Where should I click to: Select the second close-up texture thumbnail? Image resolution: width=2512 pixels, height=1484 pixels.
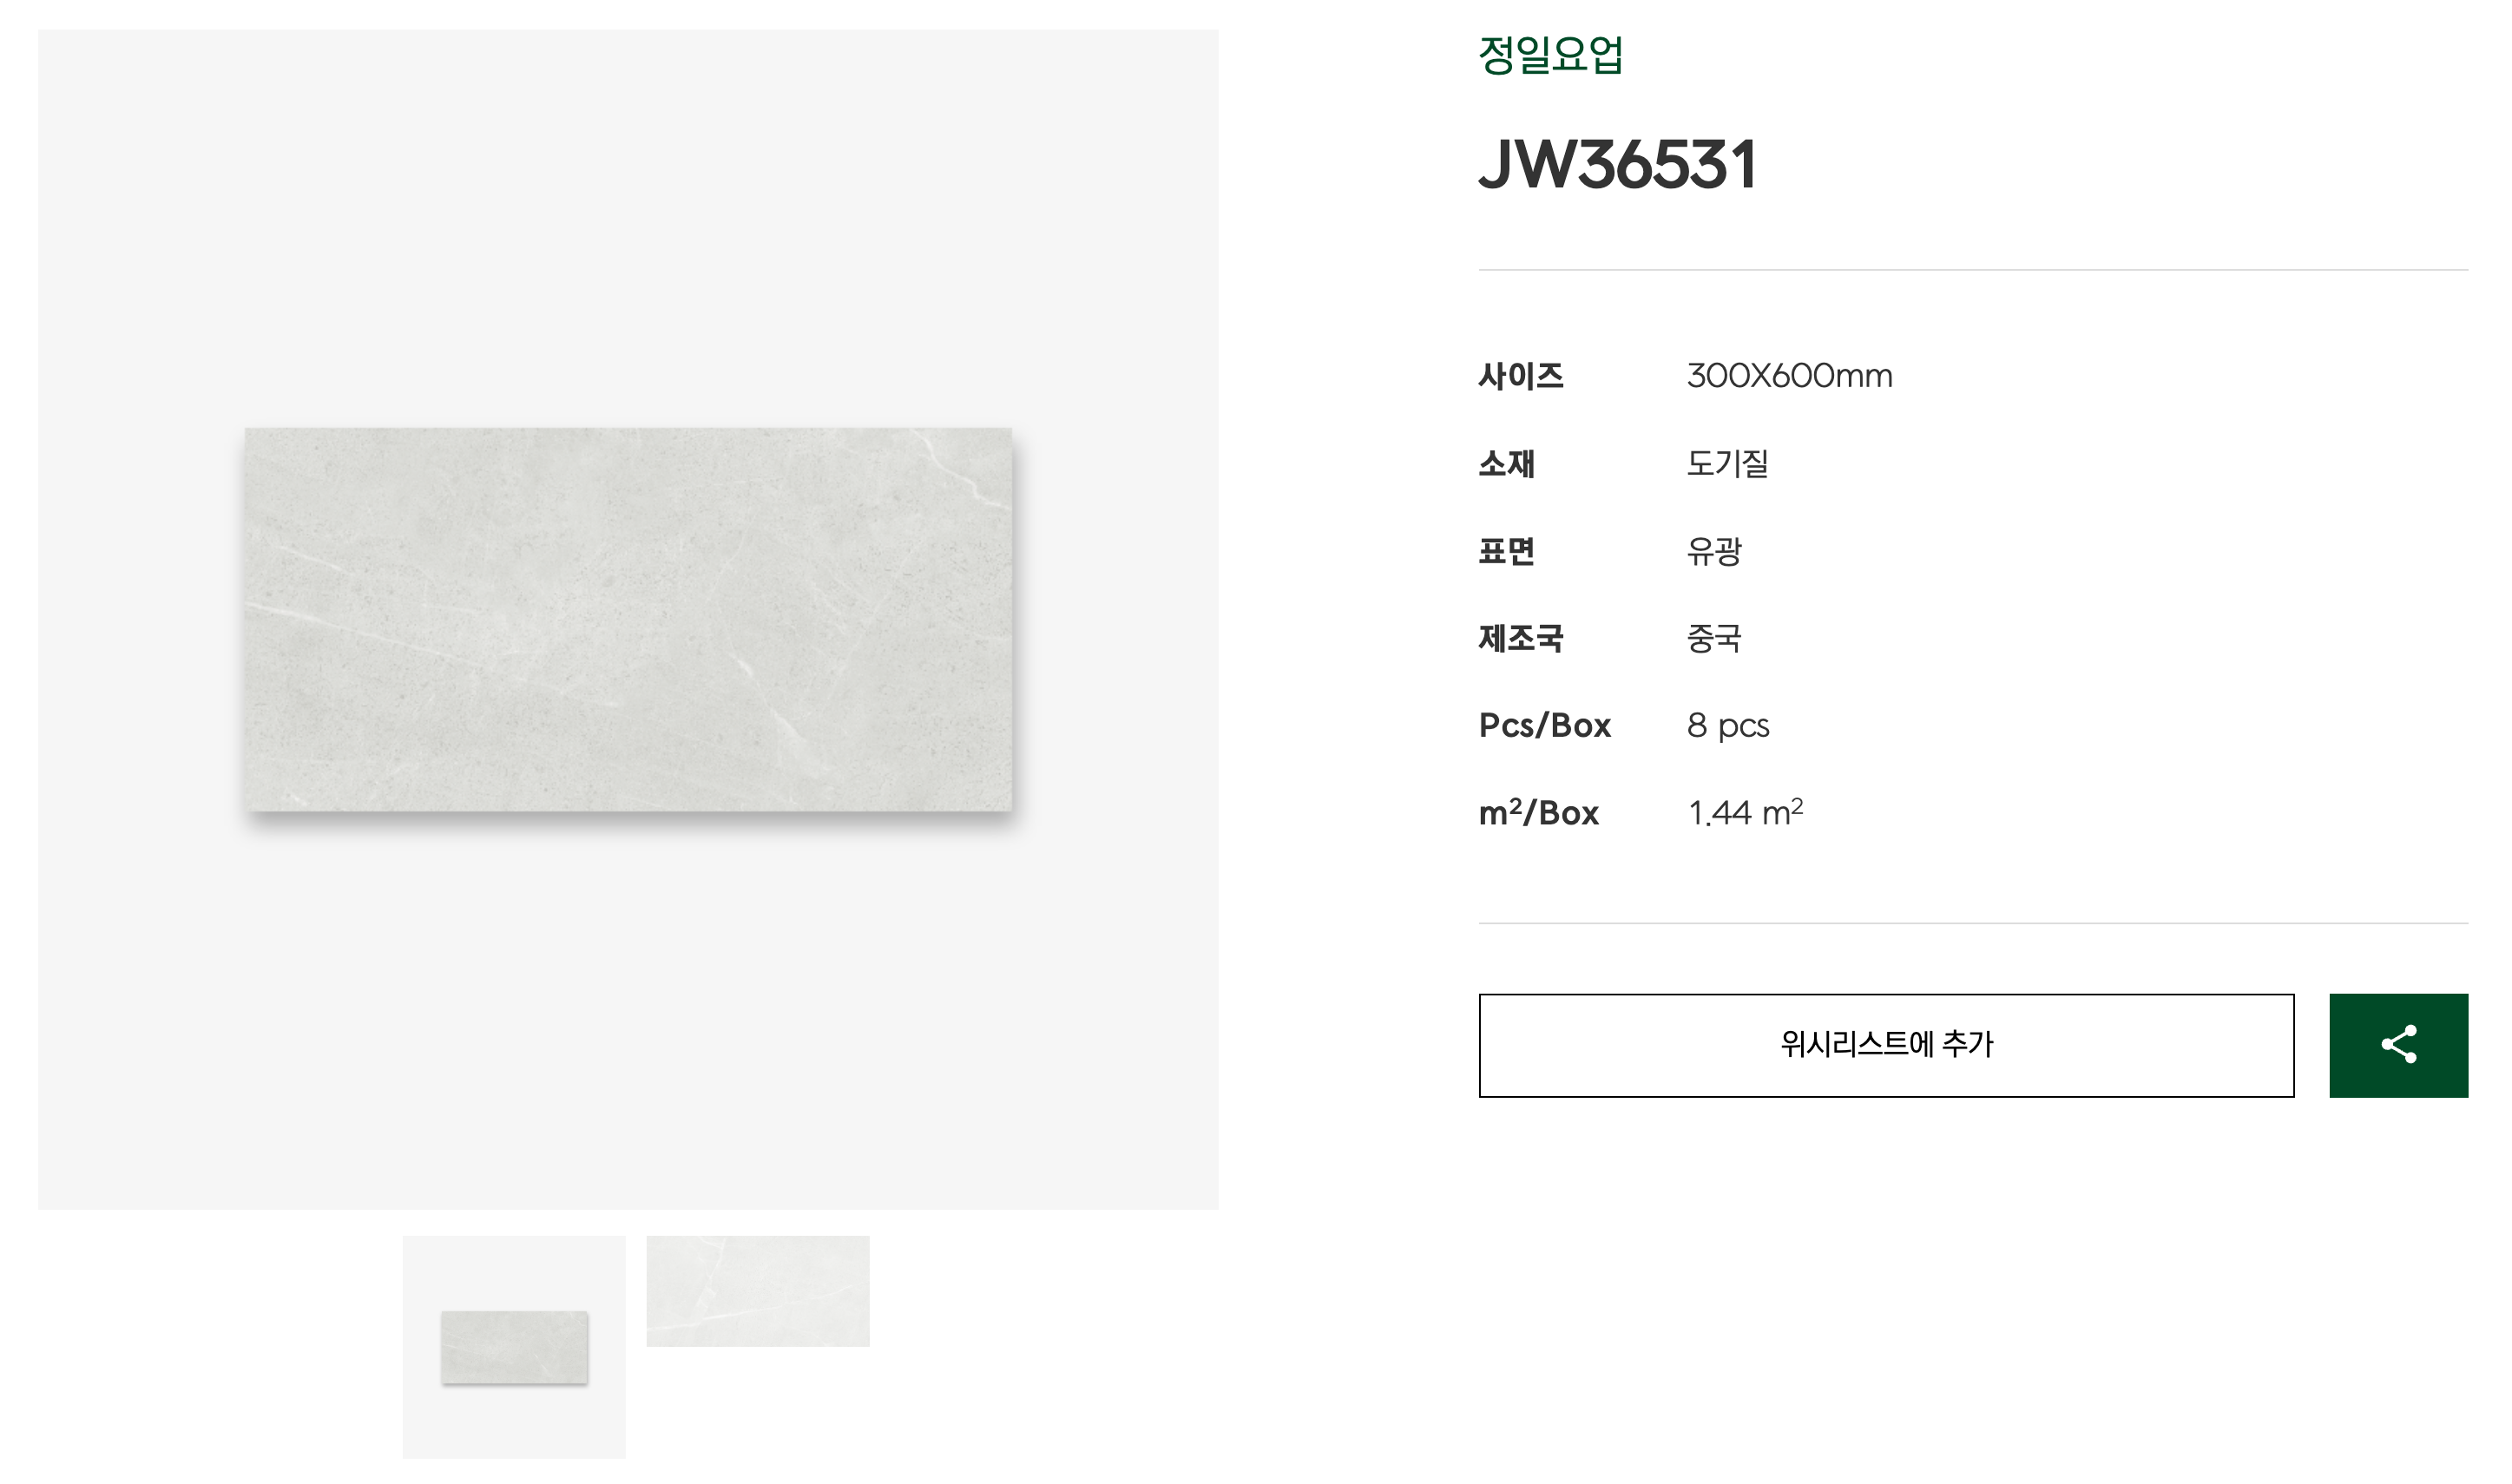click(757, 1291)
